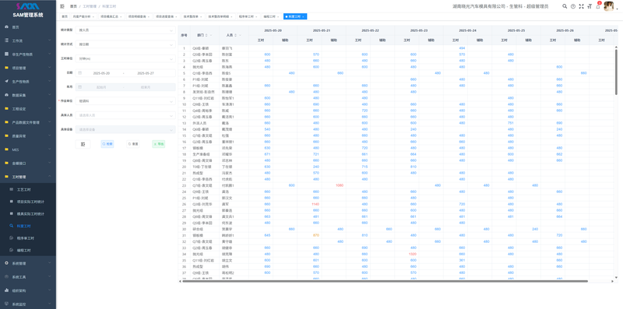The width and height of the screenshot is (623, 309).
Task: Open the user avatar menu
Action: (x=609, y=6)
